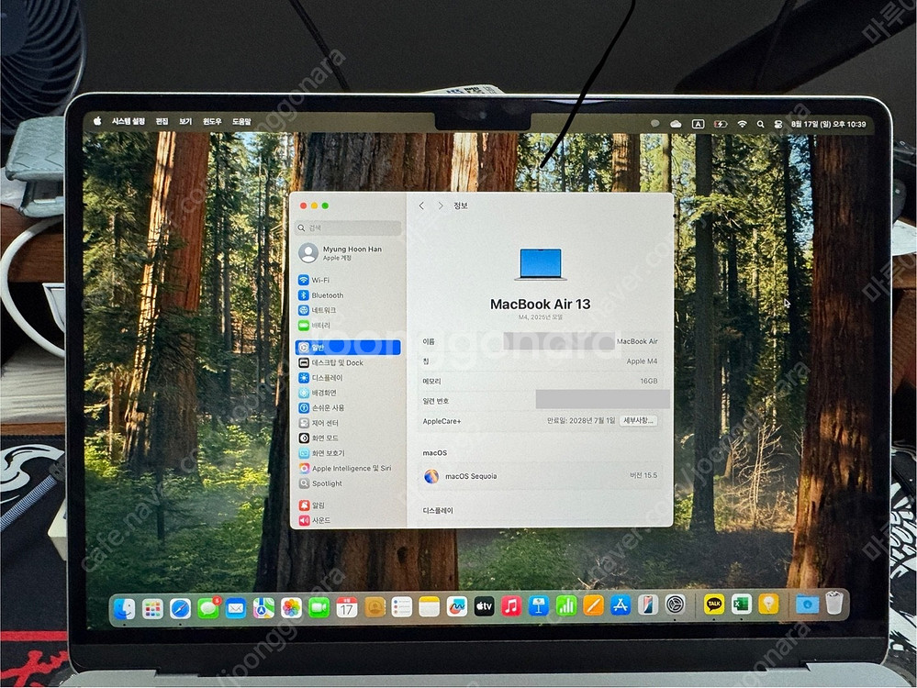Click the iCloud menu bar icon
Image resolution: width=917 pixels, height=688 pixels.
677,124
